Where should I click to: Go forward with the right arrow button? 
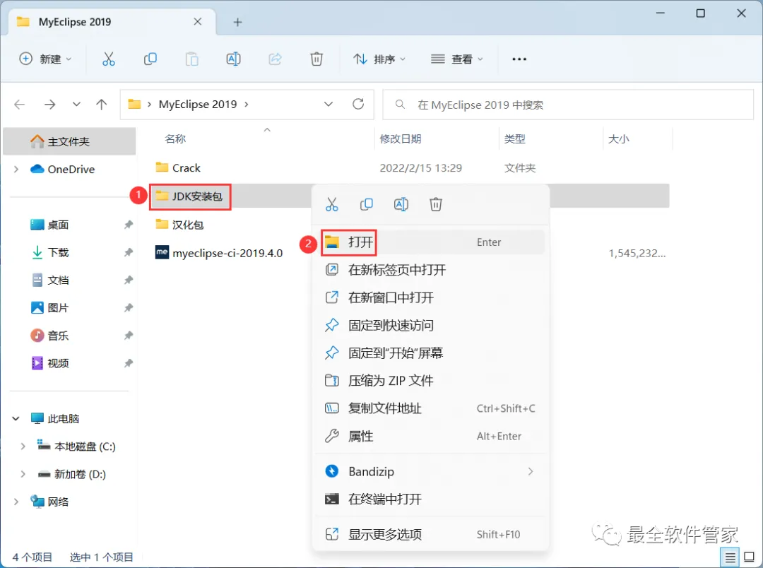(49, 104)
